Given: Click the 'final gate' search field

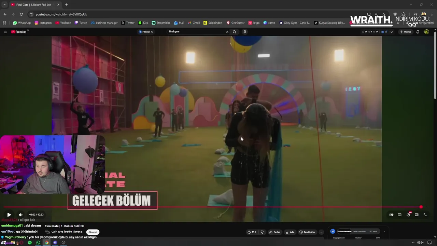Looking at the screenshot, I should pyautogui.click(x=196, y=31).
